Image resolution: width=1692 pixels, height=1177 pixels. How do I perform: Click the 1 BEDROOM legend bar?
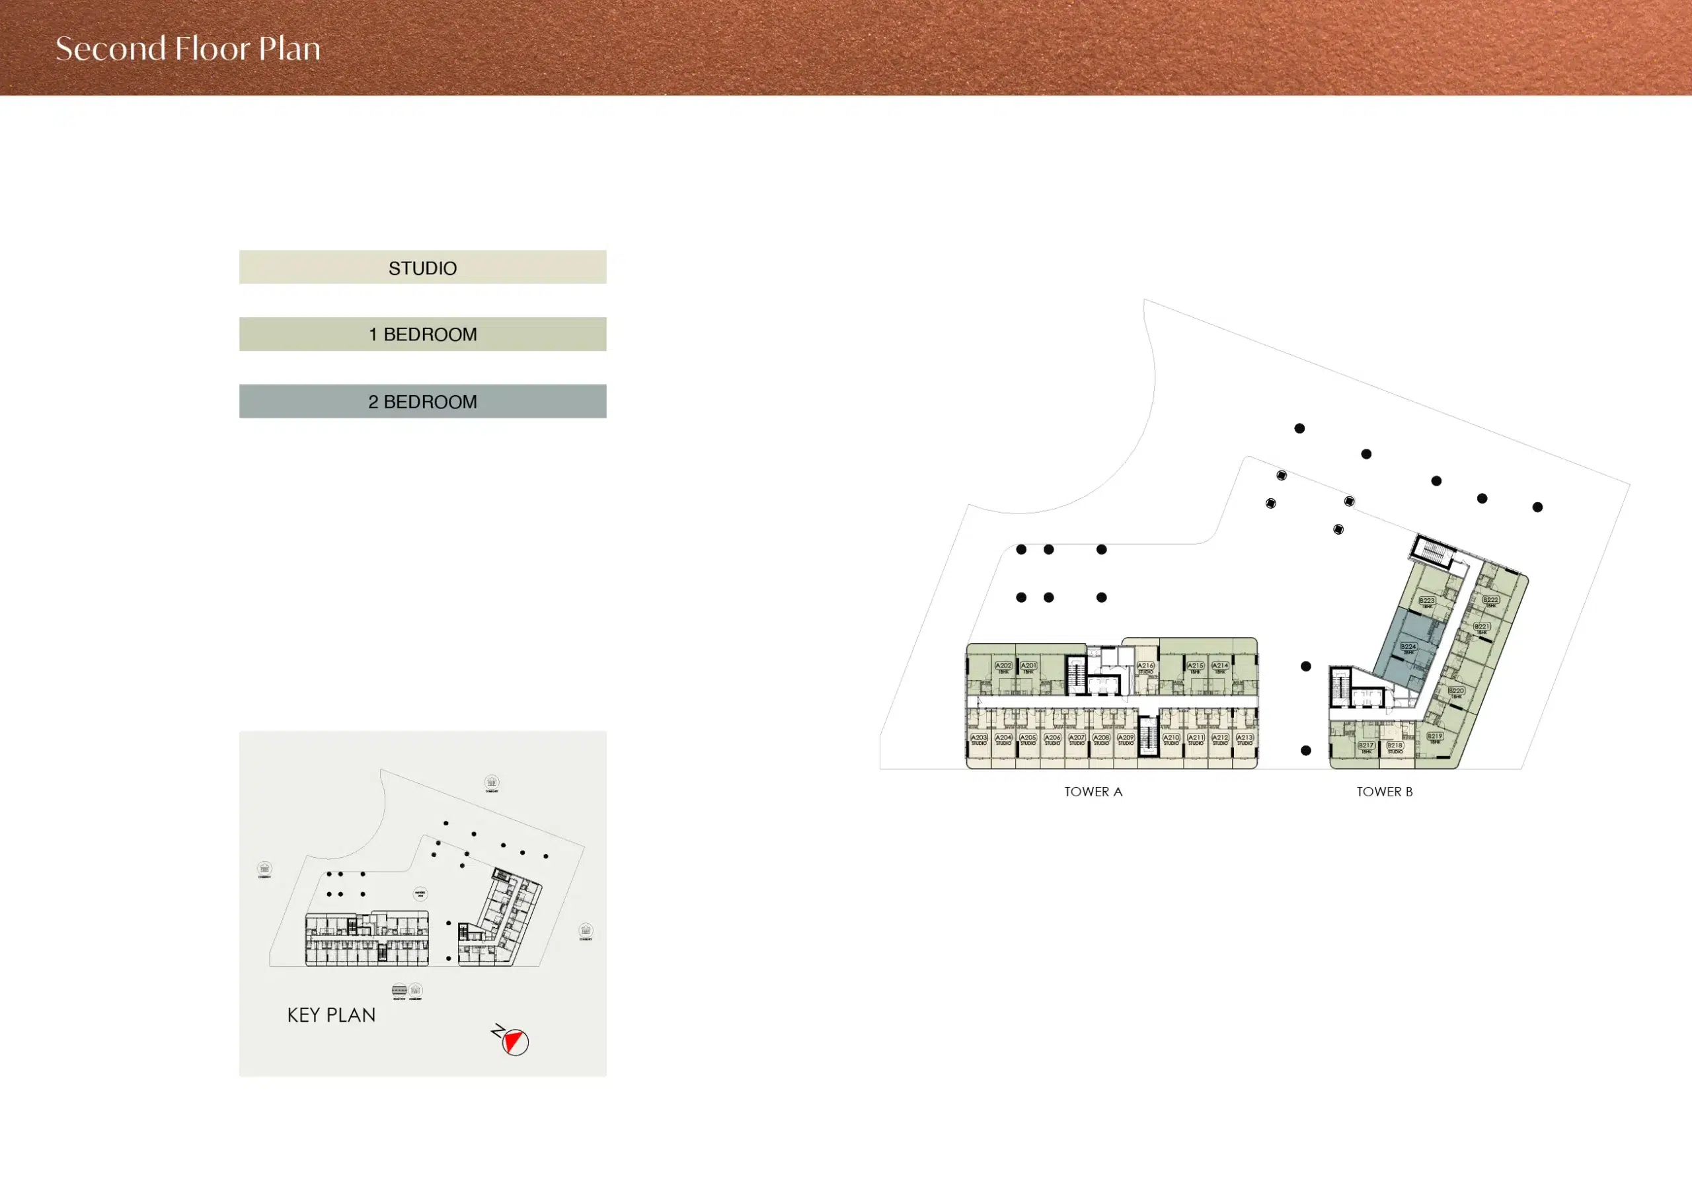click(422, 334)
